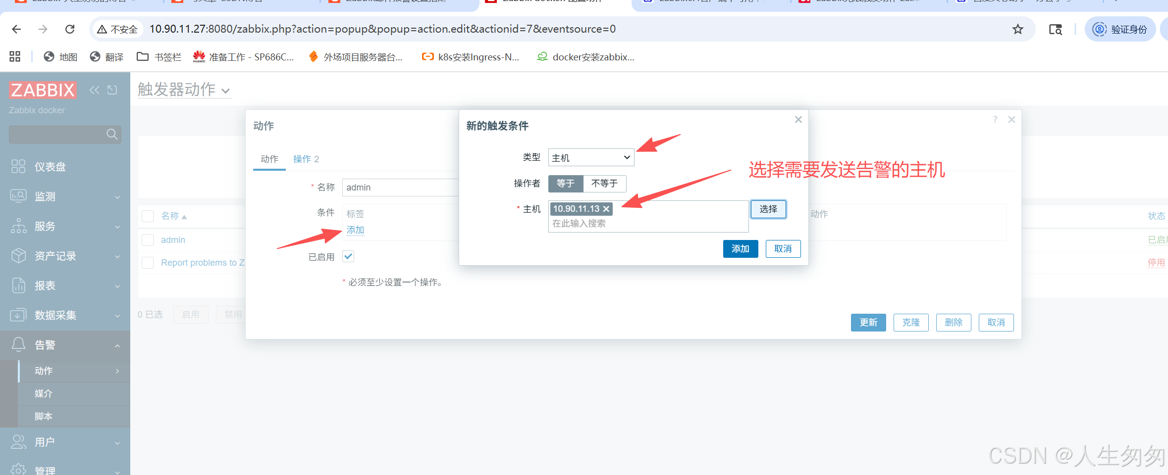
Task: Open the 媒介 item under 告警
Action: pyautogui.click(x=43, y=393)
